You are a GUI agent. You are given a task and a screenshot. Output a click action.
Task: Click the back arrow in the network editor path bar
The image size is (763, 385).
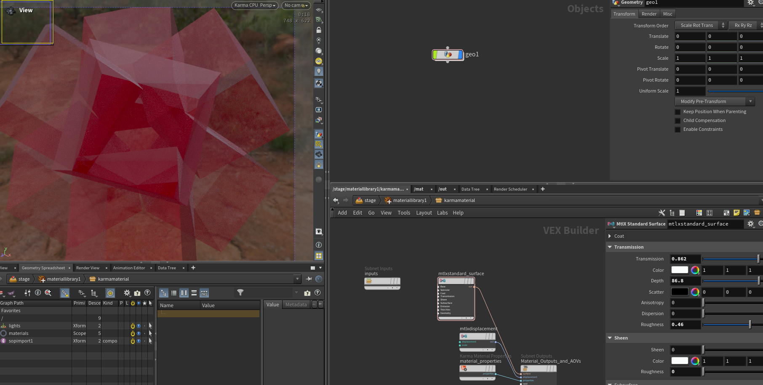click(x=336, y=200)
